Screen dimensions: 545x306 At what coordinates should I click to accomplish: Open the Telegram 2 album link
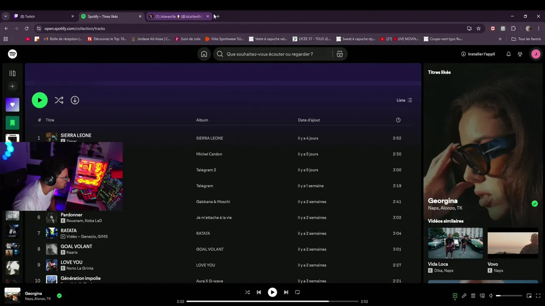tap(206, 170)
